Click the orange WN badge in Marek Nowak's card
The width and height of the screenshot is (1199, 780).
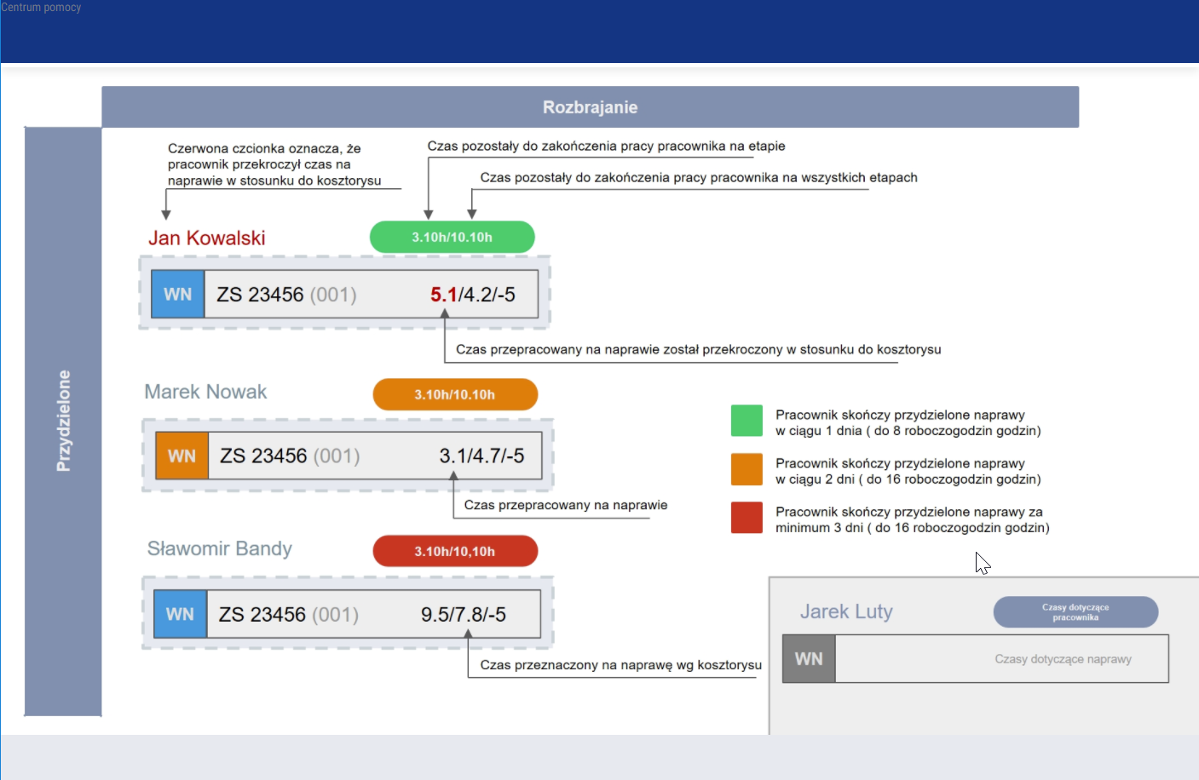tap(182, 456)
